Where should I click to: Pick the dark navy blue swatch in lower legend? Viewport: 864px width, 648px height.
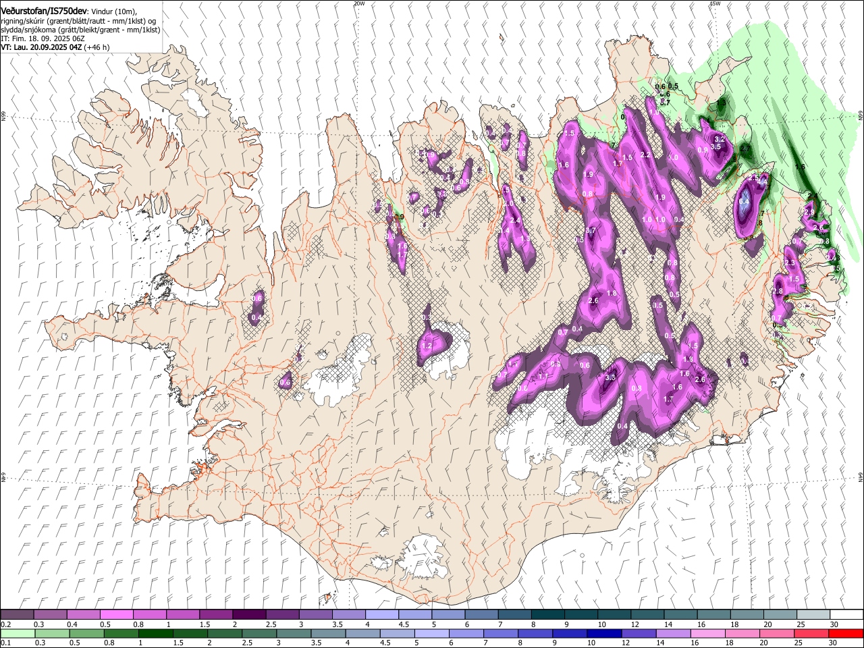click(603, 633)
